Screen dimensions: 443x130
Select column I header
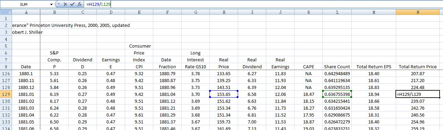252,12
